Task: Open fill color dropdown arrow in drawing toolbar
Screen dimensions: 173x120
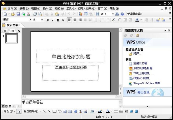Action: [96, 111]
